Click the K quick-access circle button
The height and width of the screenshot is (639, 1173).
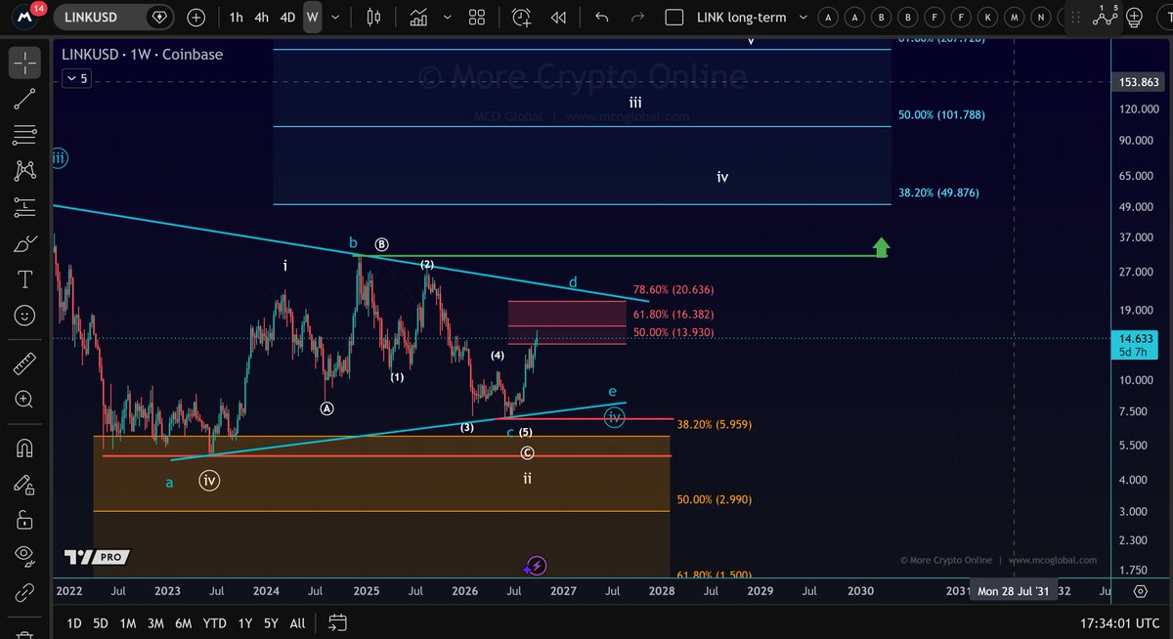(988, 17)
